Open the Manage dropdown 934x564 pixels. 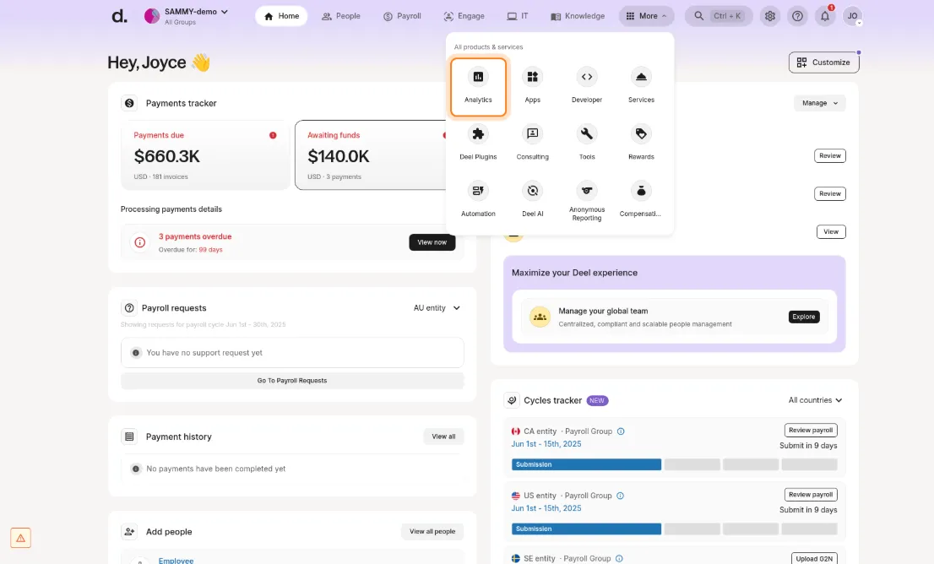click(820, 103)
